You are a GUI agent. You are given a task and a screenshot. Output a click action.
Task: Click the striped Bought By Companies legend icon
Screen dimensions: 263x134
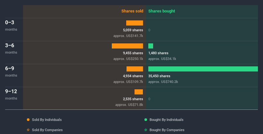point(146,130)
